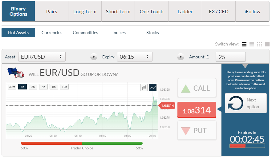The image size is (272, 158).
Task: Open the EUR/USD asset dropdown
Action: coord(42,57)
